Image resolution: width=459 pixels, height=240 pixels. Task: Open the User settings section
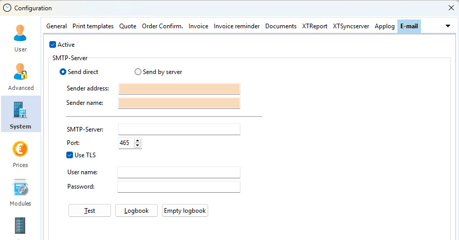pos(21,38)
